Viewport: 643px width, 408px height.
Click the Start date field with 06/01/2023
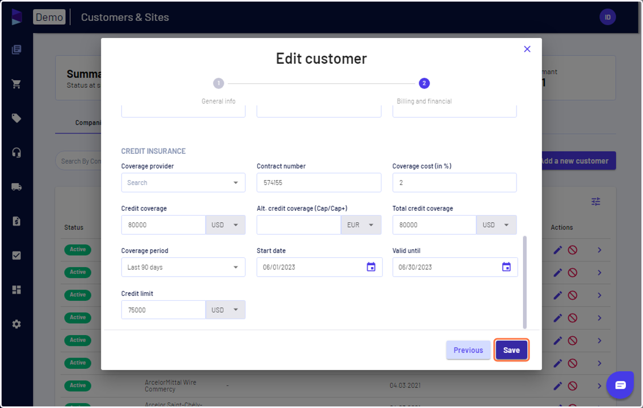tap(319, 267)
